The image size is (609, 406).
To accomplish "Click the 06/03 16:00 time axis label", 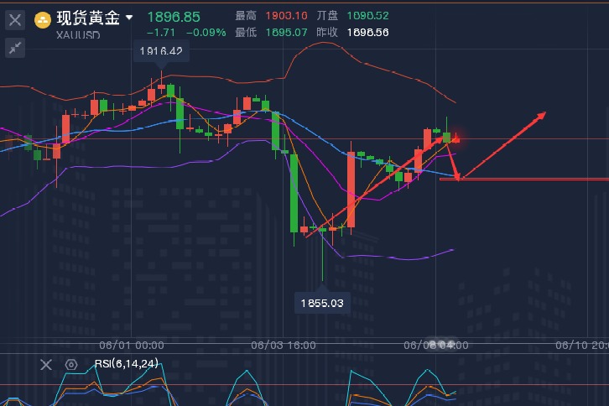I will click(x=284, y=345).
